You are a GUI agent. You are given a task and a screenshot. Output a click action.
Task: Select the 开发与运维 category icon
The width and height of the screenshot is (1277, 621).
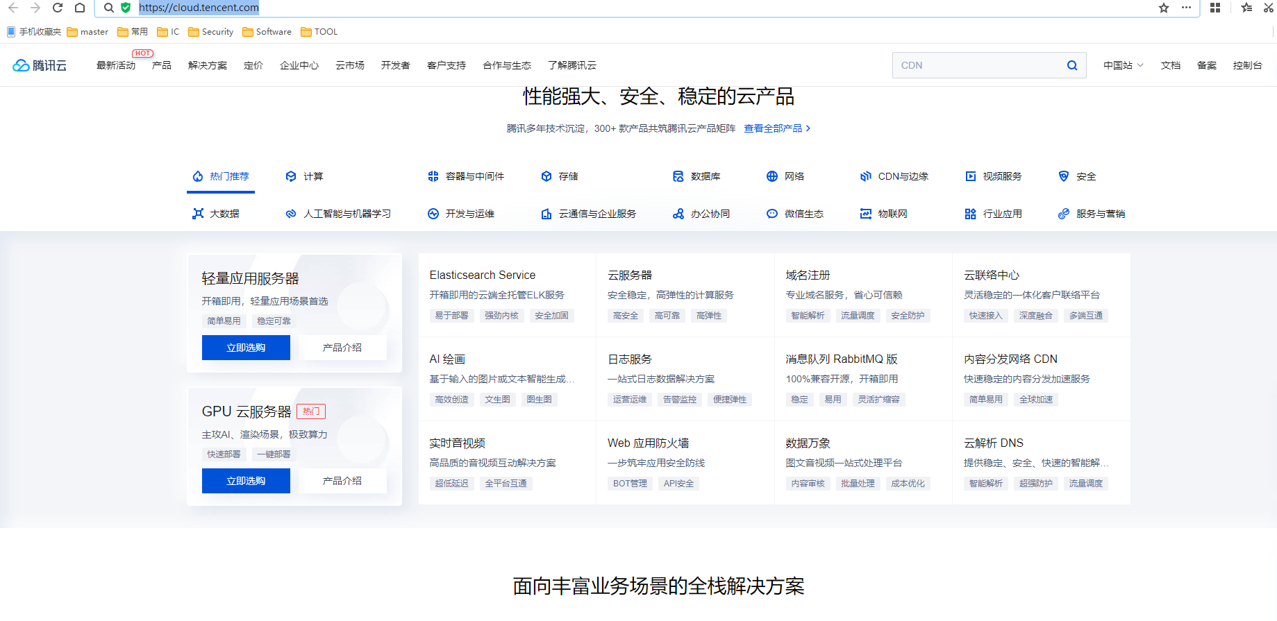pyautogui.click(x=433, y=214)
